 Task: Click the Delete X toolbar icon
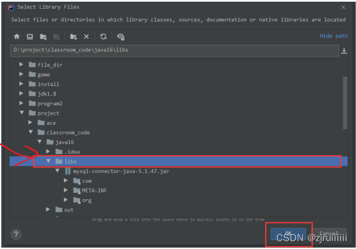86,36
